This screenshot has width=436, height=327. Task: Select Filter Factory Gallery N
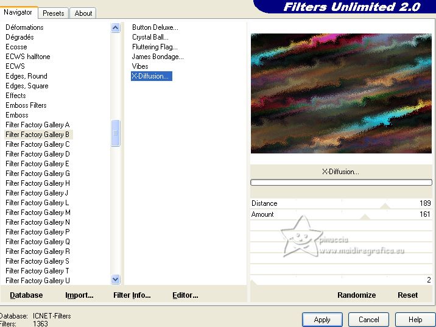[38, 222]
